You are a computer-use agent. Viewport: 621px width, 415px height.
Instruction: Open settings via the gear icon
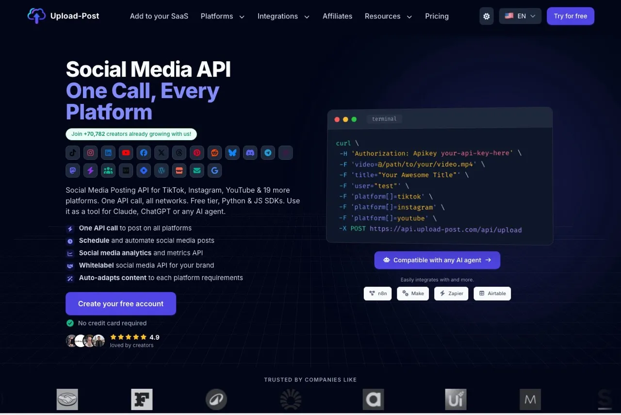click(x=487, y=16)
